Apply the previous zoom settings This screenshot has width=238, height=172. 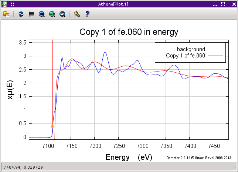tap(42, 14)
